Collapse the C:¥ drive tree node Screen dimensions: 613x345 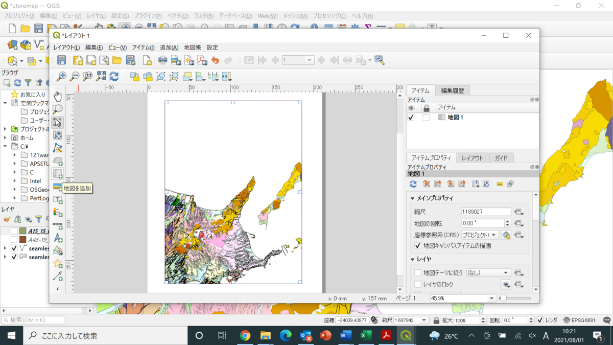tap(6, 146)
